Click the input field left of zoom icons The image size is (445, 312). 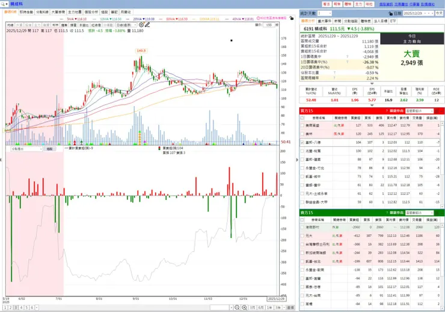coord(219,307)
